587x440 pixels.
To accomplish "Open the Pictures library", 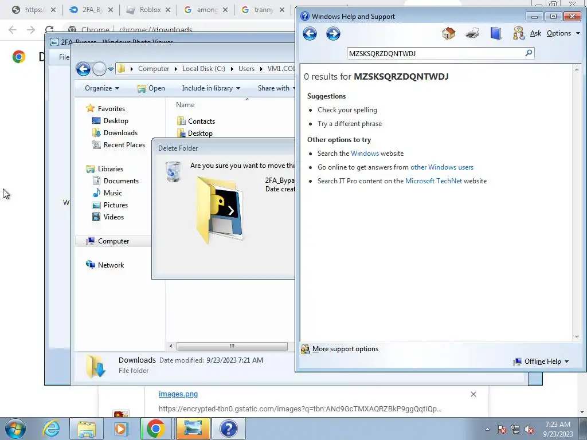I will coord(115,205).
